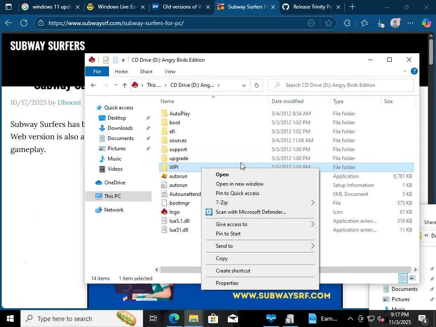Open Microsoft Edge from taskbar
Screen dimensions: 436x327
(174, 318)
